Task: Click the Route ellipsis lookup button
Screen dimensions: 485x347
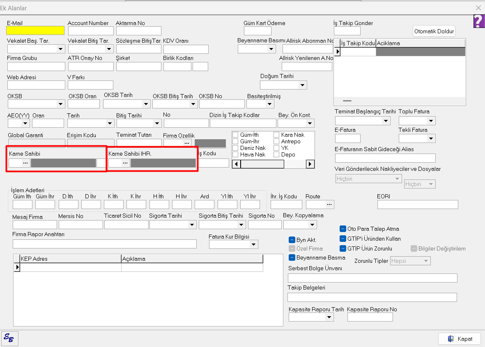Action: 329,204
